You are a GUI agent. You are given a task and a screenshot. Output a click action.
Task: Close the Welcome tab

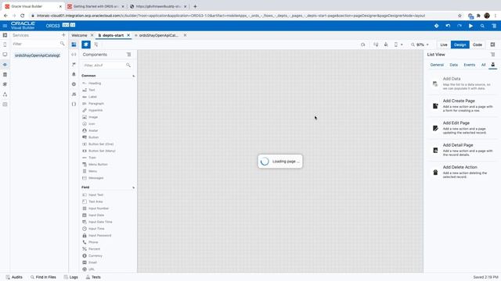[92, 35]
